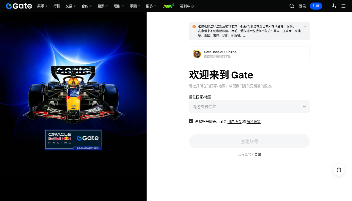The image size is (352, 201).
Task: Click the Gate logo in the header
Action: [19, 6]
